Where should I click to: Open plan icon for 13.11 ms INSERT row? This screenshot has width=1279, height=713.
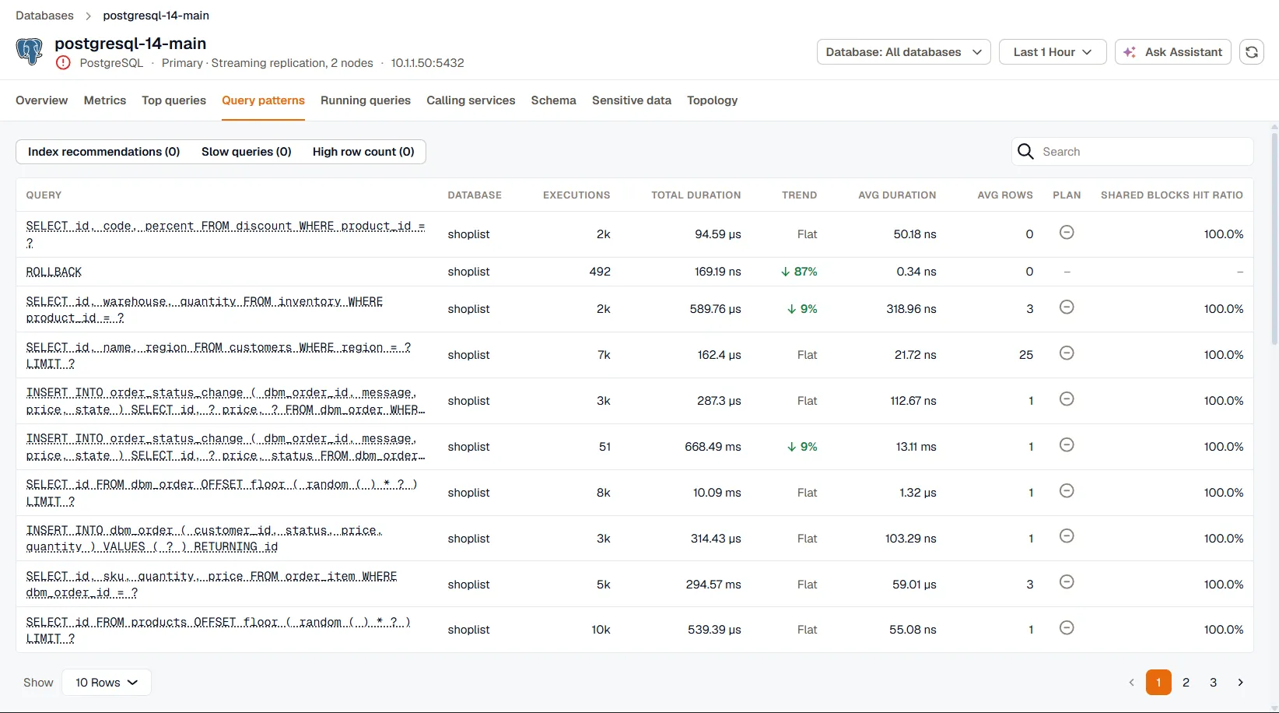(x=1067, y=445)
